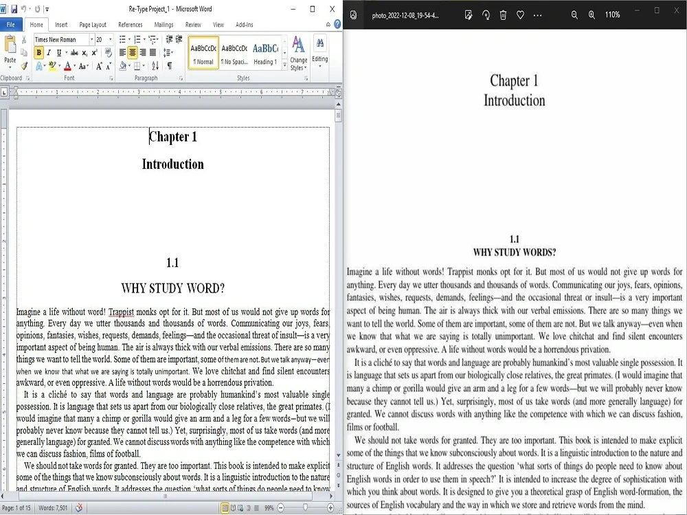The image size is (687, 515).
Task: Check spelling via status bar proofing icon
Action: coord(78,509)
